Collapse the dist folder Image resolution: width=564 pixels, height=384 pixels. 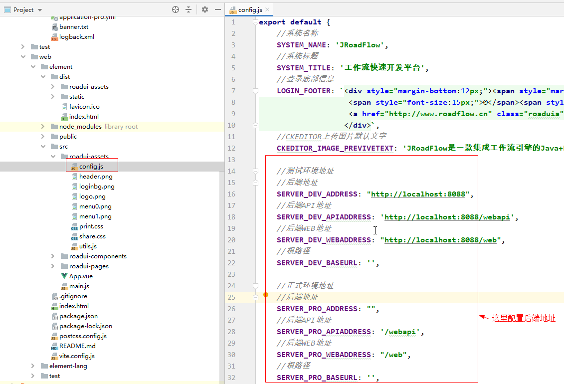tap(43, 77)
